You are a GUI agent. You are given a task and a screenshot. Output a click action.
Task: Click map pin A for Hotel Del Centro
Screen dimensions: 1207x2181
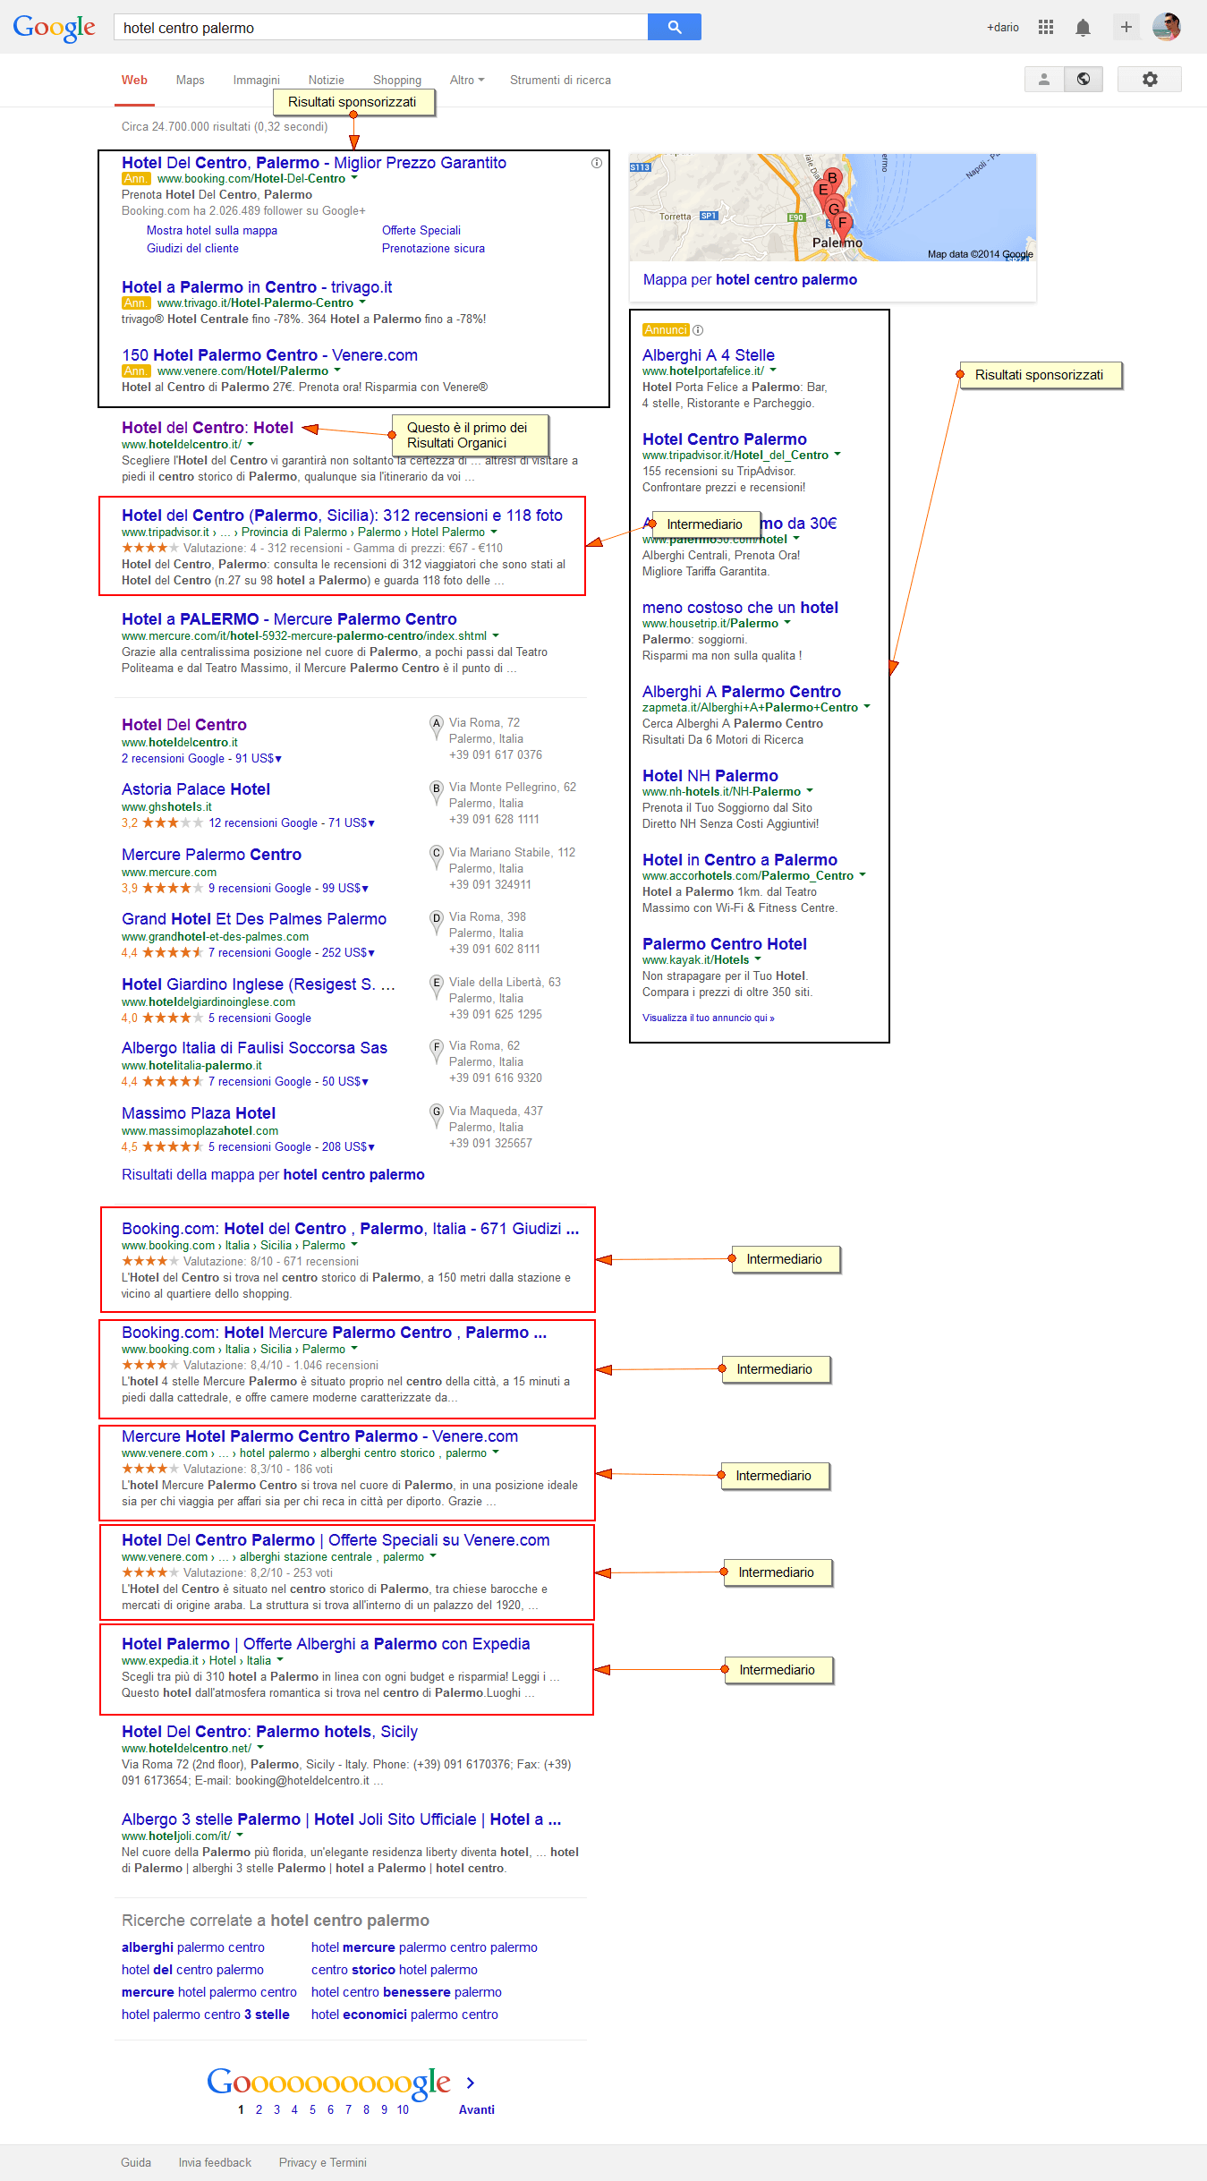click(x=437, y=728)
